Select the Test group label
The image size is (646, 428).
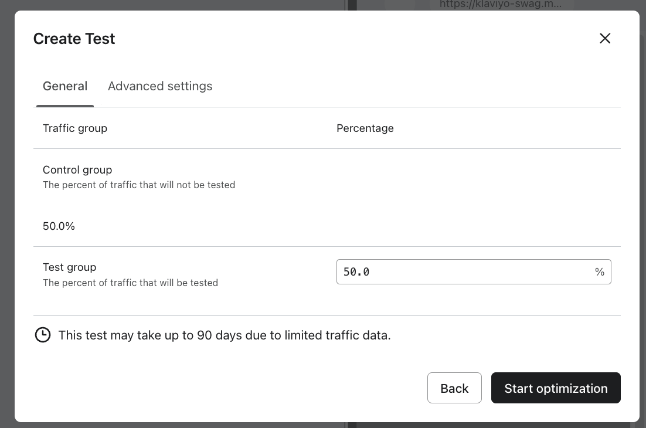point(69,267)
